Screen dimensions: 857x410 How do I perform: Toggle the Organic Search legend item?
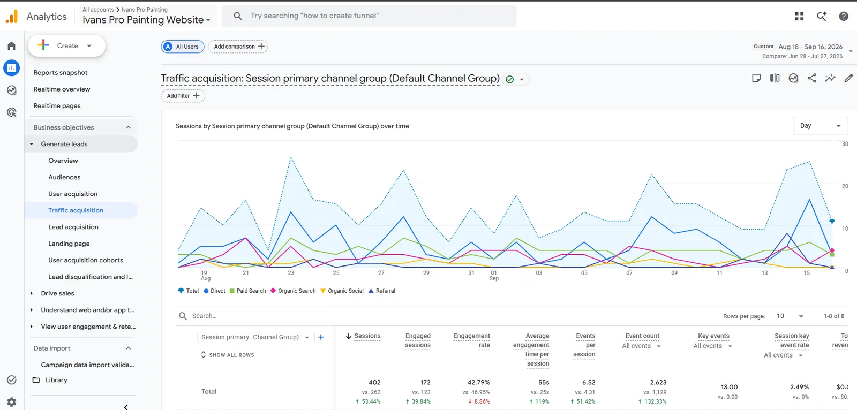(x=293, y=291)
